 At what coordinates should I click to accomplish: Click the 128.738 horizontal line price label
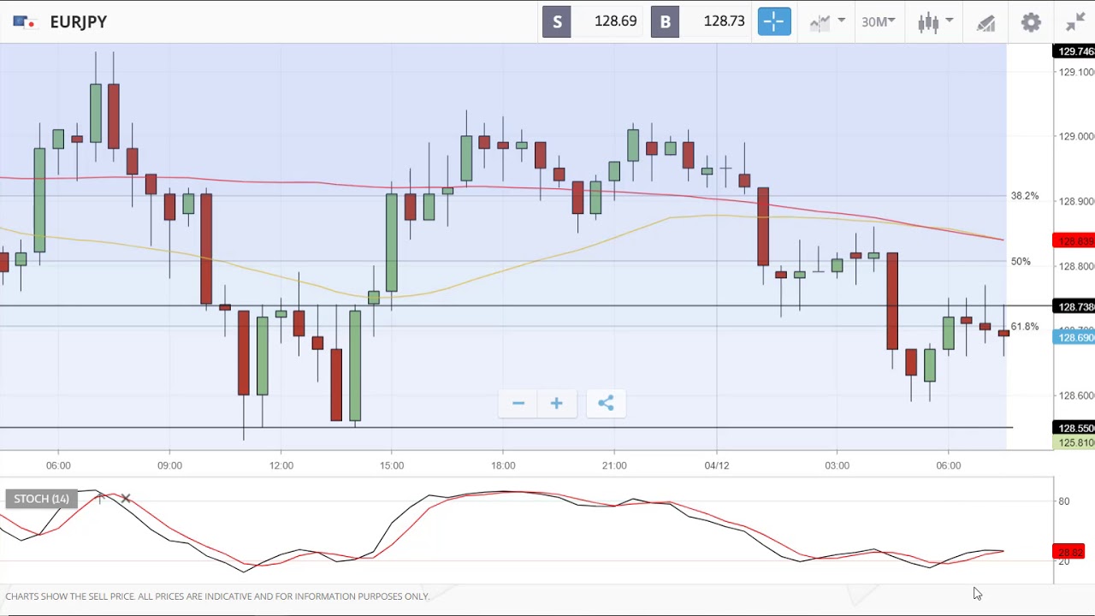(x=1074, y=306)
